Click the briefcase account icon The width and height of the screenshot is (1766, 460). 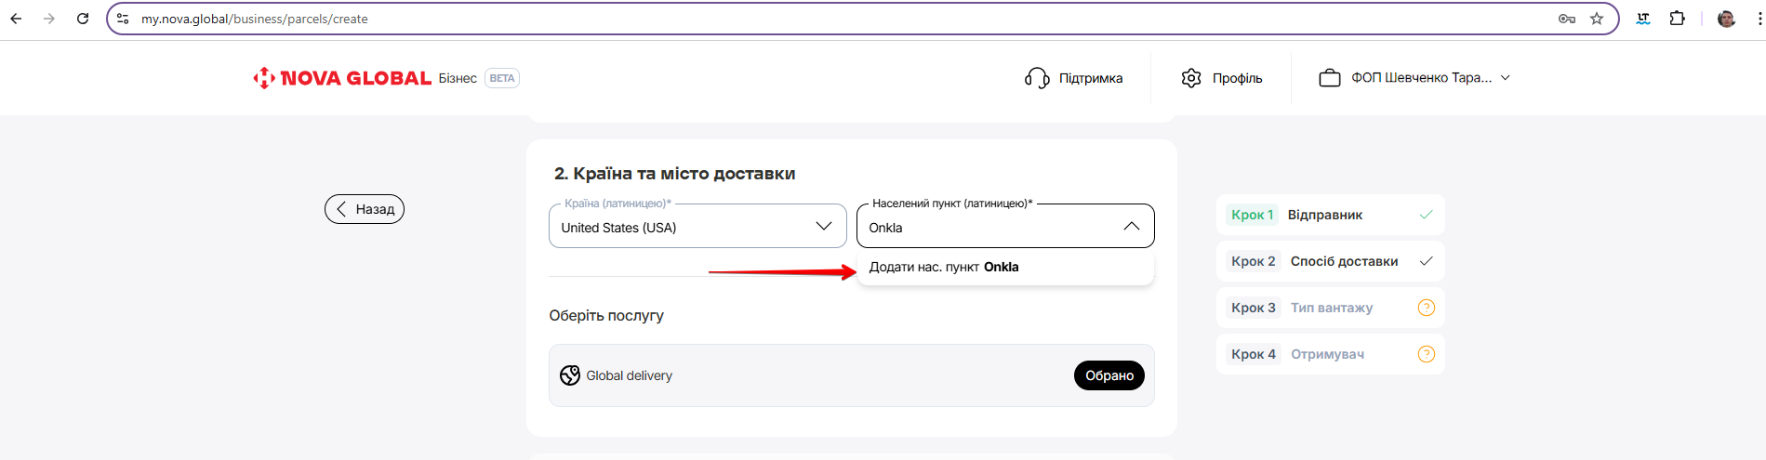[1329, 78]
